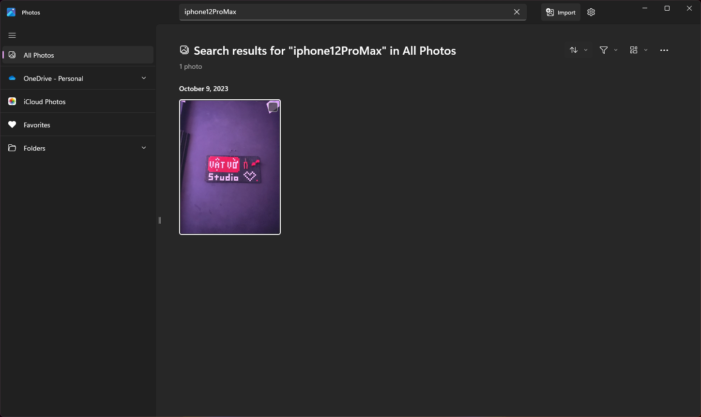Minimize the Photos window
The width and height of the screenshot is (701, 417).
pyautogui.click(x=645, y=8)
